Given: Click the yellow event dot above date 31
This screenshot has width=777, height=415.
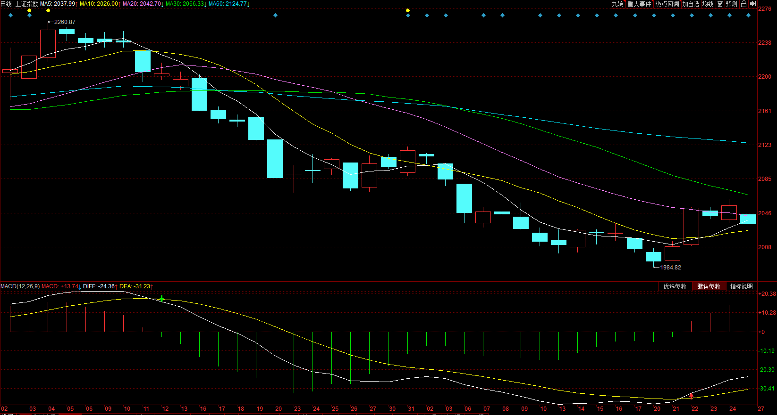Looking at the screenshot, I should [408, 10].
